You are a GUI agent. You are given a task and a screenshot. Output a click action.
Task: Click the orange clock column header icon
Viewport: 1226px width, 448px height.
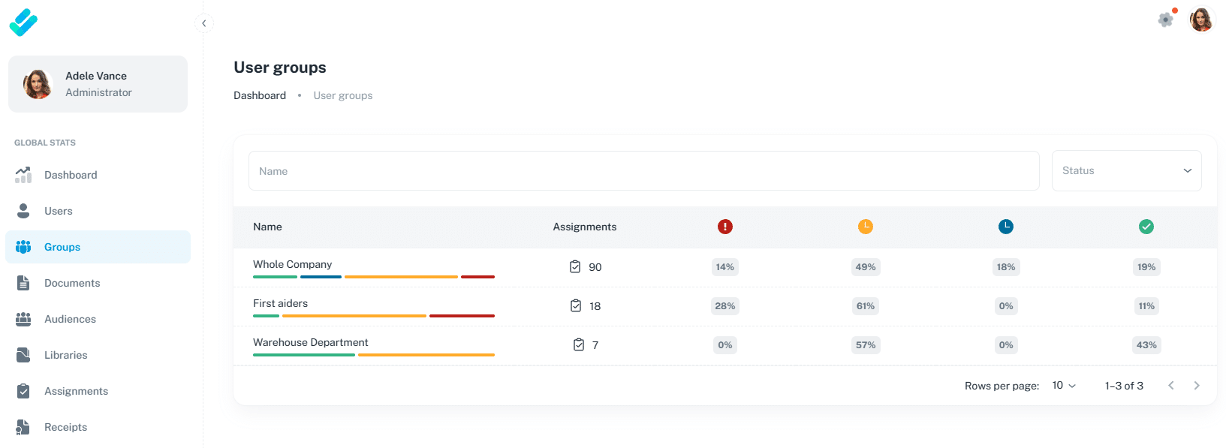[x=866, y=227]
